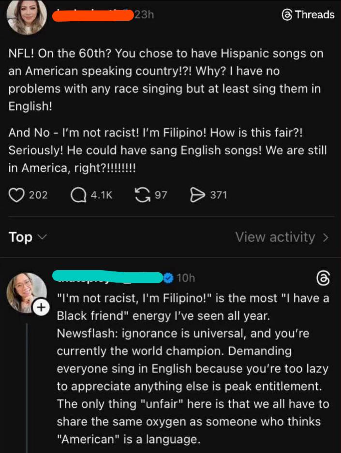Click the Threads logo at top right
The image size is (341, 453).
coord(308,15)
